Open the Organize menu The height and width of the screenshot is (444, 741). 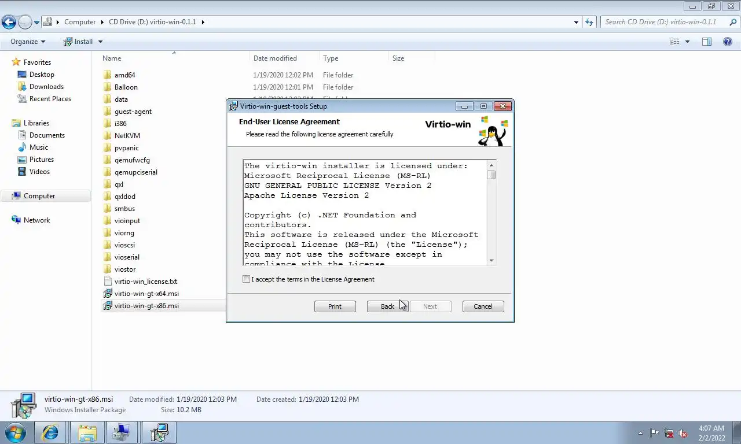(28, 42)
